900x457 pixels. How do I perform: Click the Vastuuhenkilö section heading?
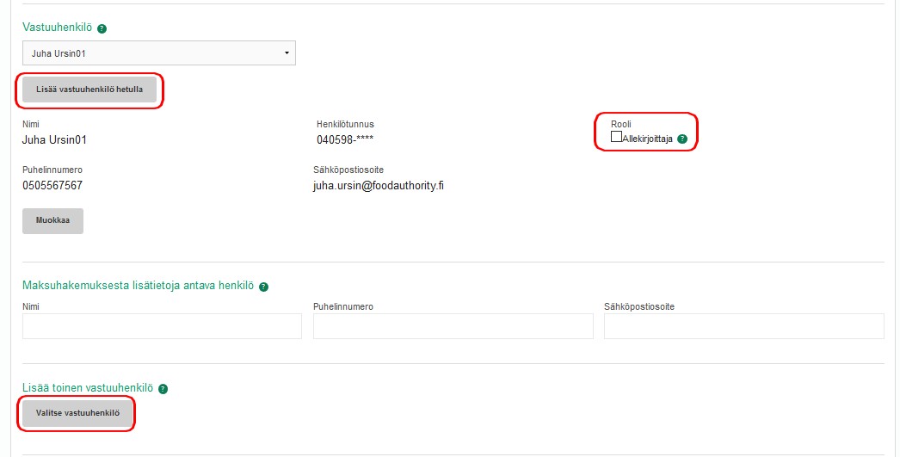coord(57,28)
